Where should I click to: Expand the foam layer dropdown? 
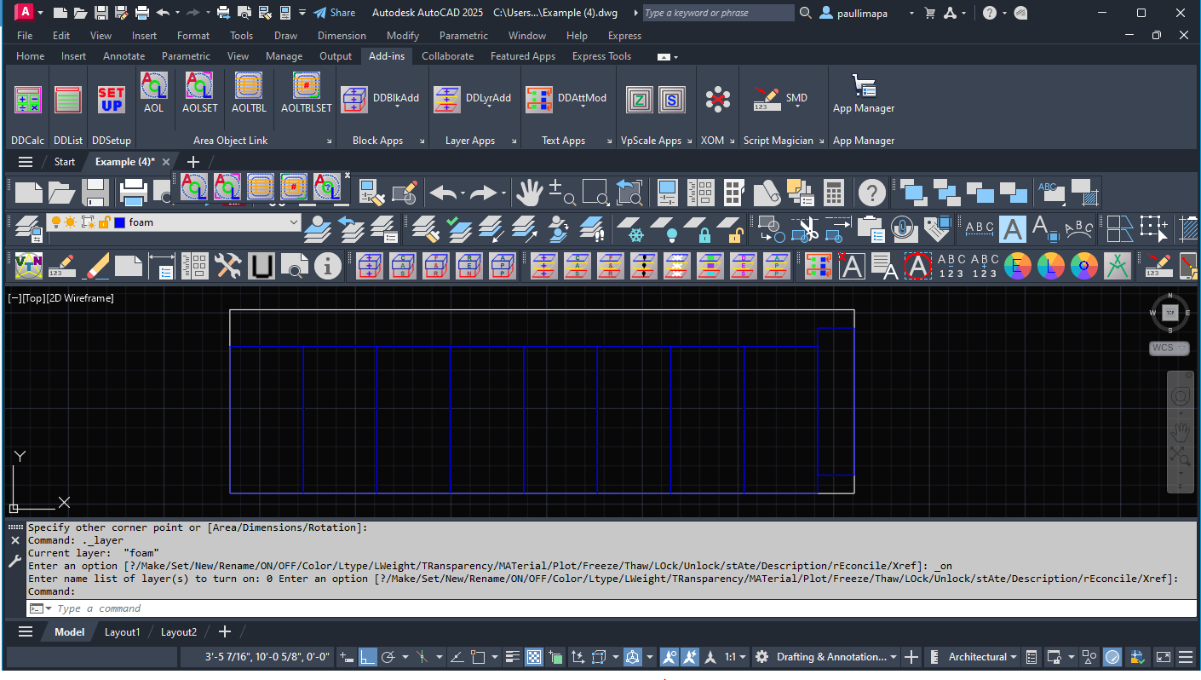tap(294, 222)
